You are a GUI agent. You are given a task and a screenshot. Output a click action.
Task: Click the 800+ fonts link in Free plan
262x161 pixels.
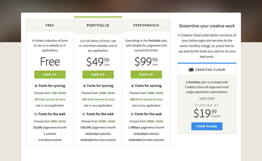(59, 121)
